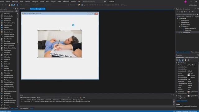Expand the ErrorImage property

point(177,92)
